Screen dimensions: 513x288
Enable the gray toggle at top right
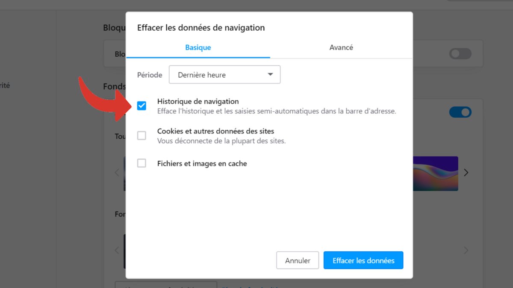(x=460, y=53)
